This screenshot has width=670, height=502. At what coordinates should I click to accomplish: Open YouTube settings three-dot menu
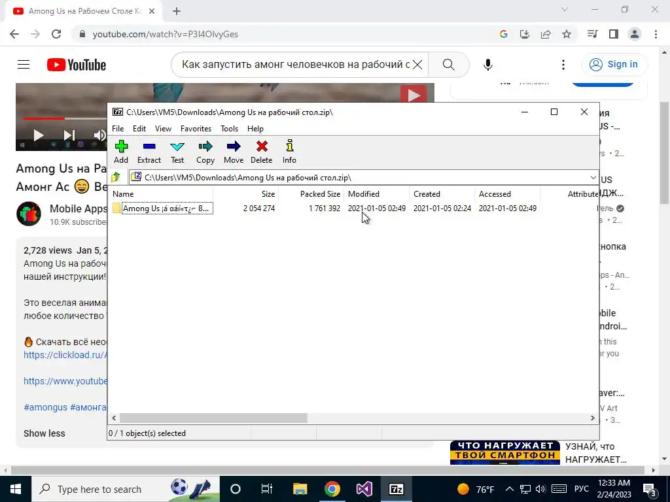coord(563,65)
